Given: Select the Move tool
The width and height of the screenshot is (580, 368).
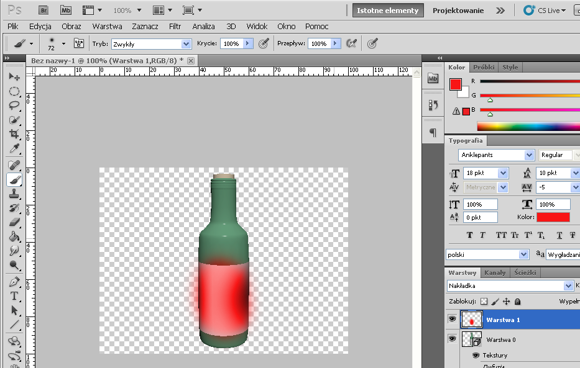Looking at the screenshot, I should tap(14, 76).
